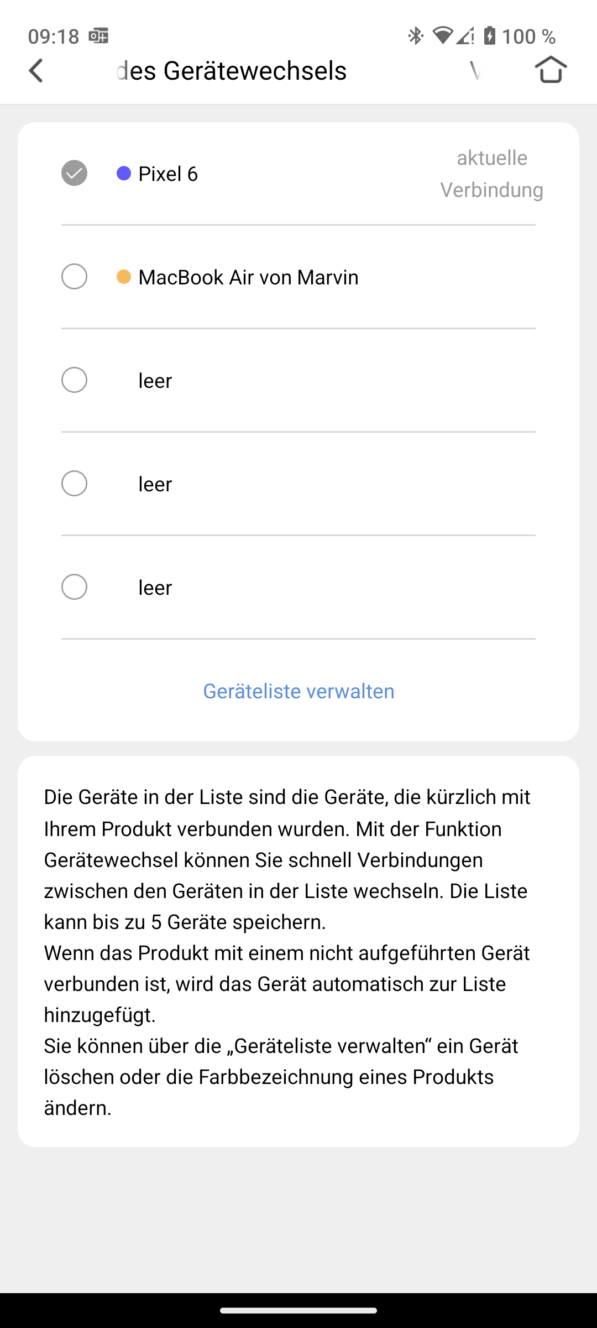The image size is (597, 1328).
Task: Tap the aktuelle Verbindung label
Action: (x=491, y=174)
